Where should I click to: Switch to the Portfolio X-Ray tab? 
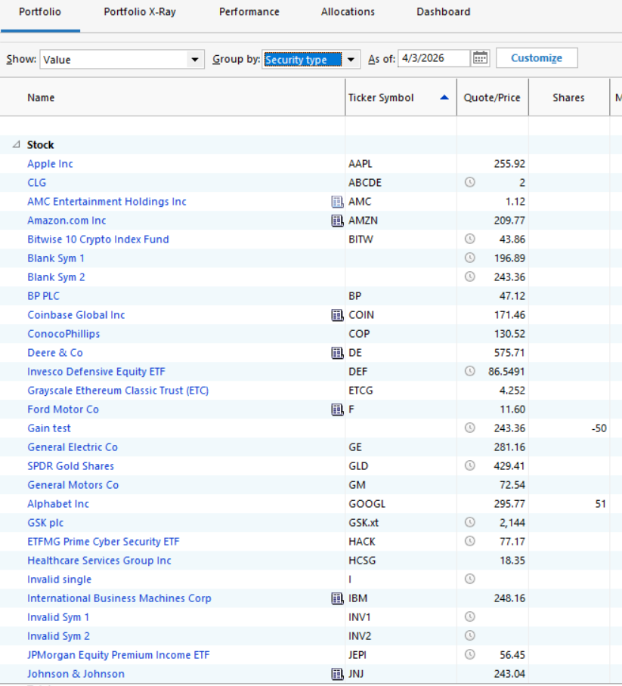140,12
